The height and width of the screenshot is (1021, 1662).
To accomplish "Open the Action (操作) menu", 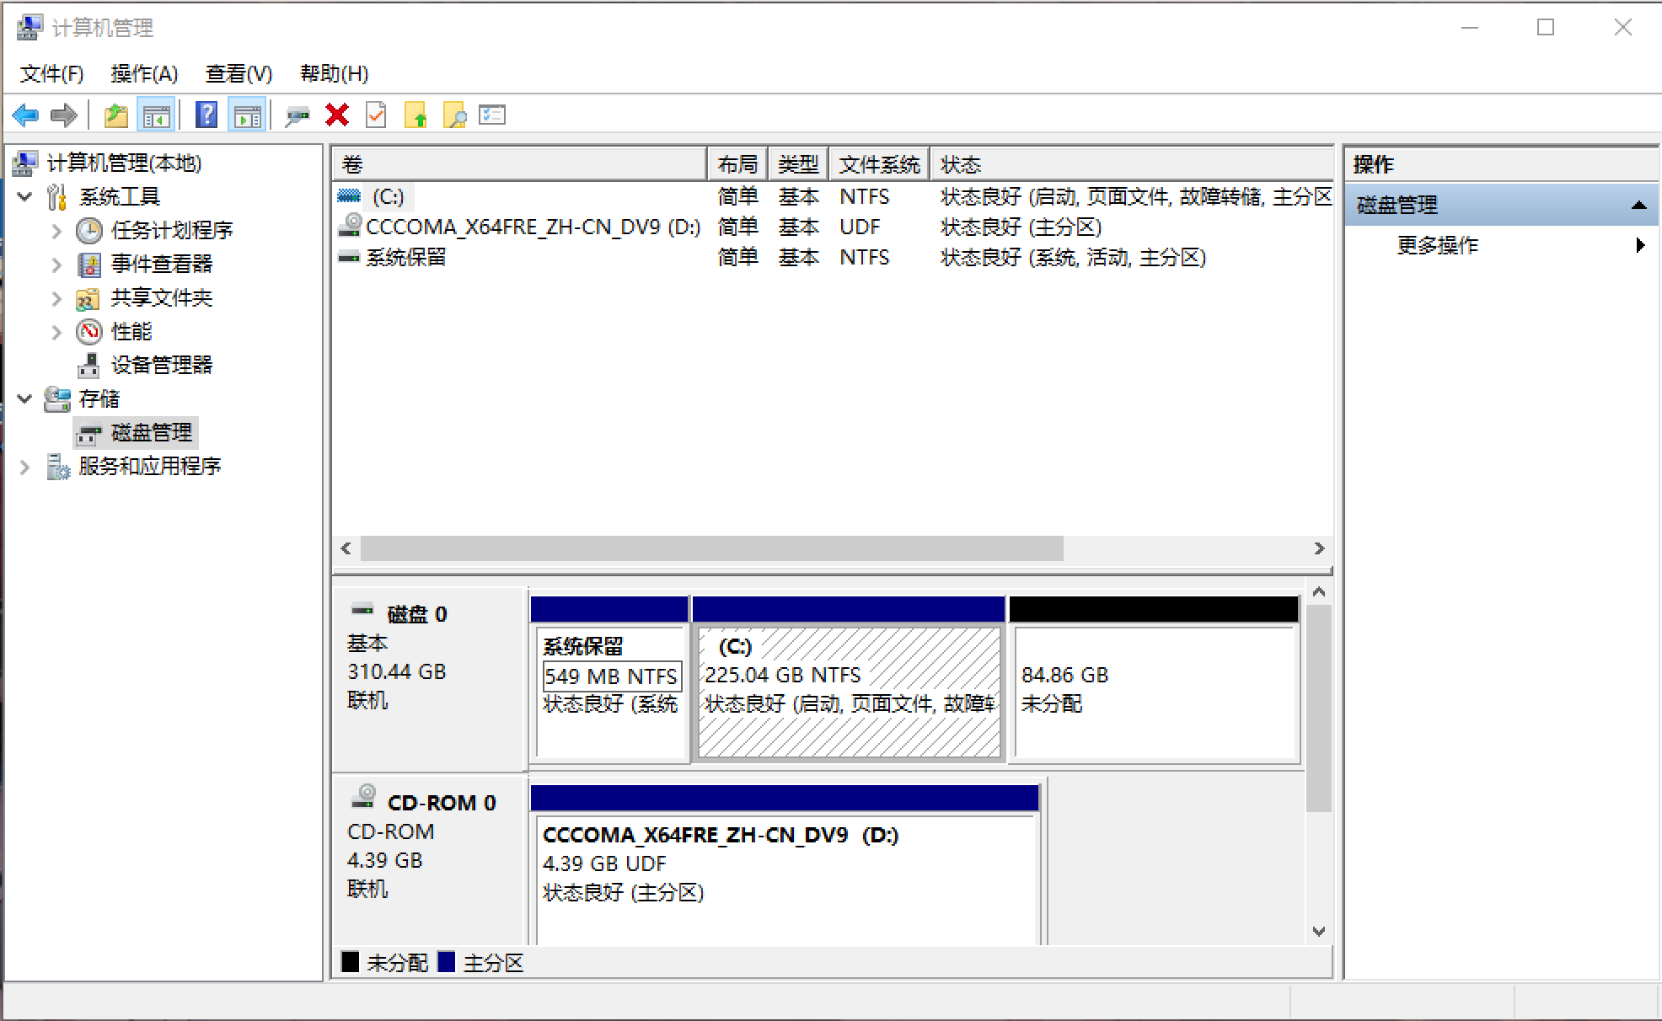I will [x=144, y=74].
